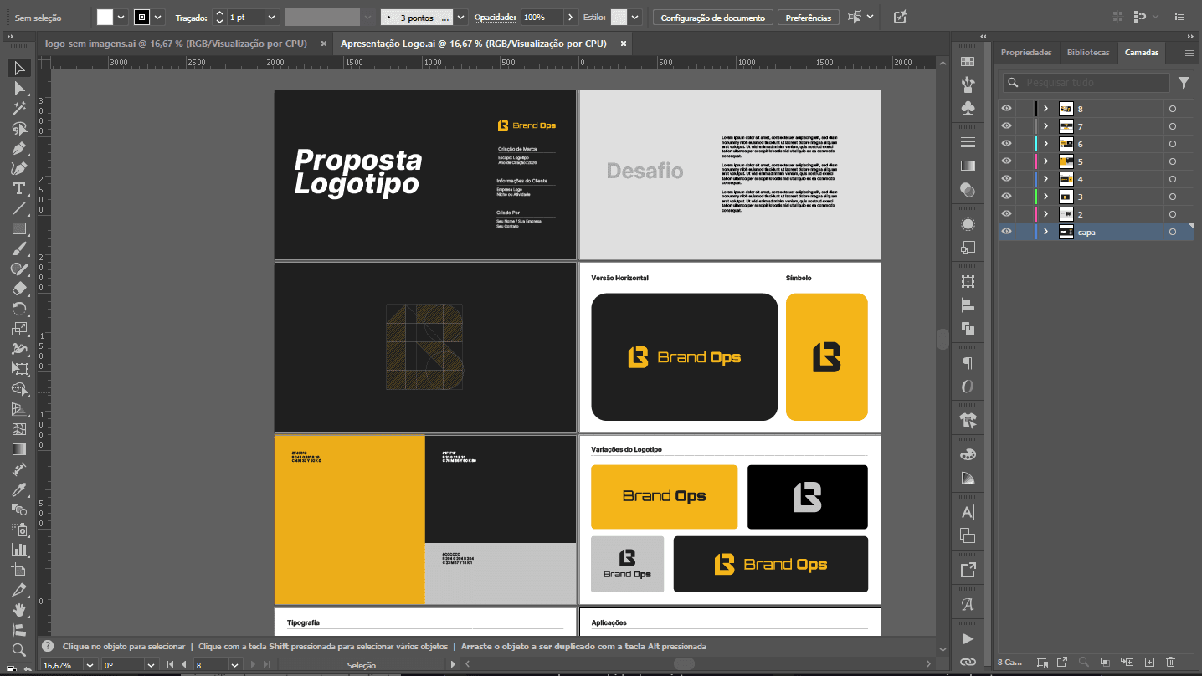Hide the capa layer

pos(1007,232)
